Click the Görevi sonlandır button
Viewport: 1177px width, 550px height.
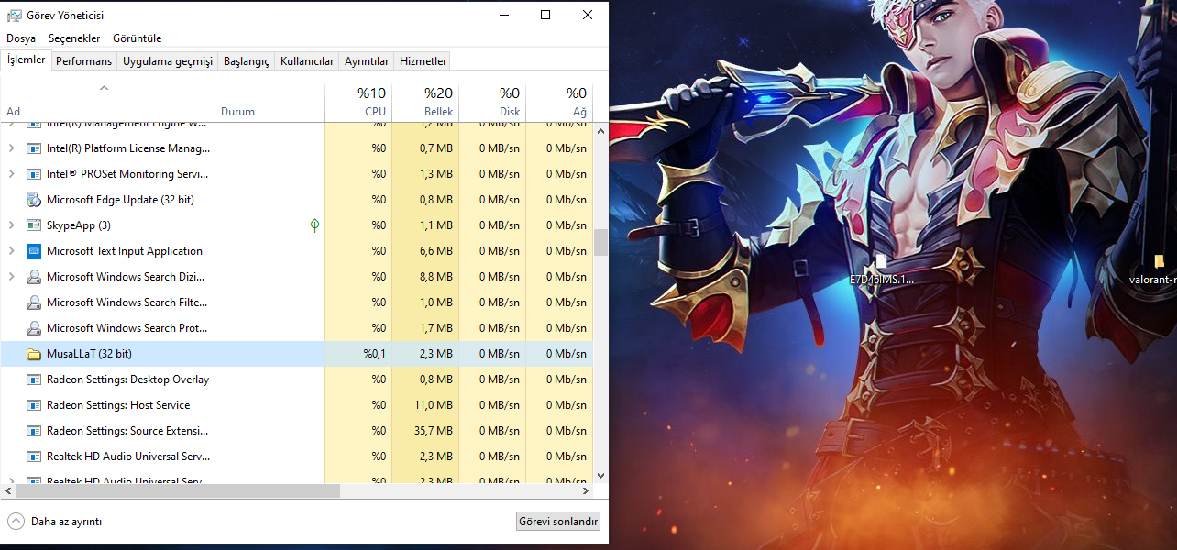(x=558, y=522)
